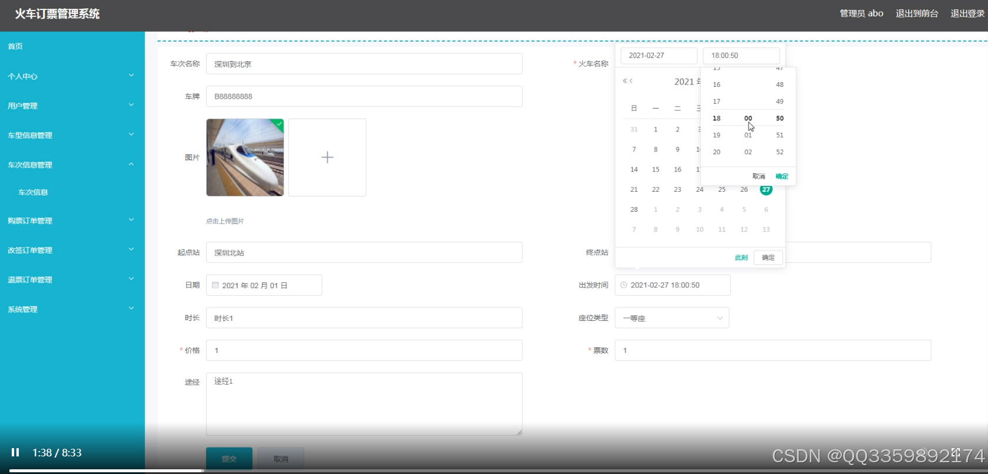988x474 pixels.
Task: Select second 49 in time picker
Action: (x=780, y=101)
